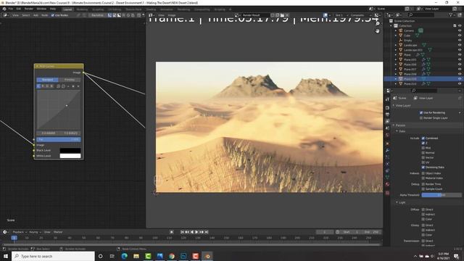This screenshot has height=261, width=464.
Task: Open the Particles properties tab icon
Action: tap(387, 157)
